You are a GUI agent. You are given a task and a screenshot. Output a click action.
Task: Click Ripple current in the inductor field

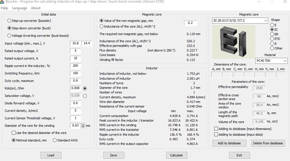click(76, 66)
